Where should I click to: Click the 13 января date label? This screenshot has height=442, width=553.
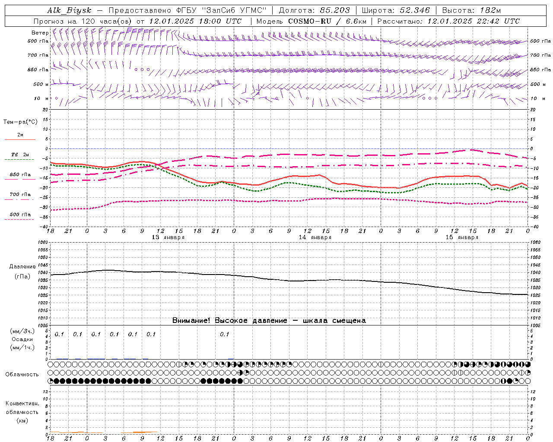pos(168,237)
